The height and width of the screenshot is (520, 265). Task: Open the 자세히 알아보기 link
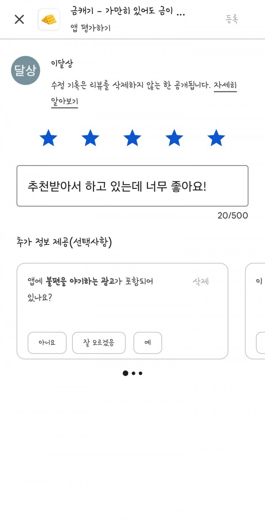pyautogui.click(x=144, y=94)
